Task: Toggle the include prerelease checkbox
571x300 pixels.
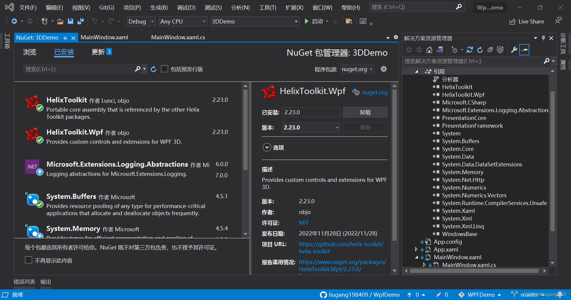Action: [165, 69]
